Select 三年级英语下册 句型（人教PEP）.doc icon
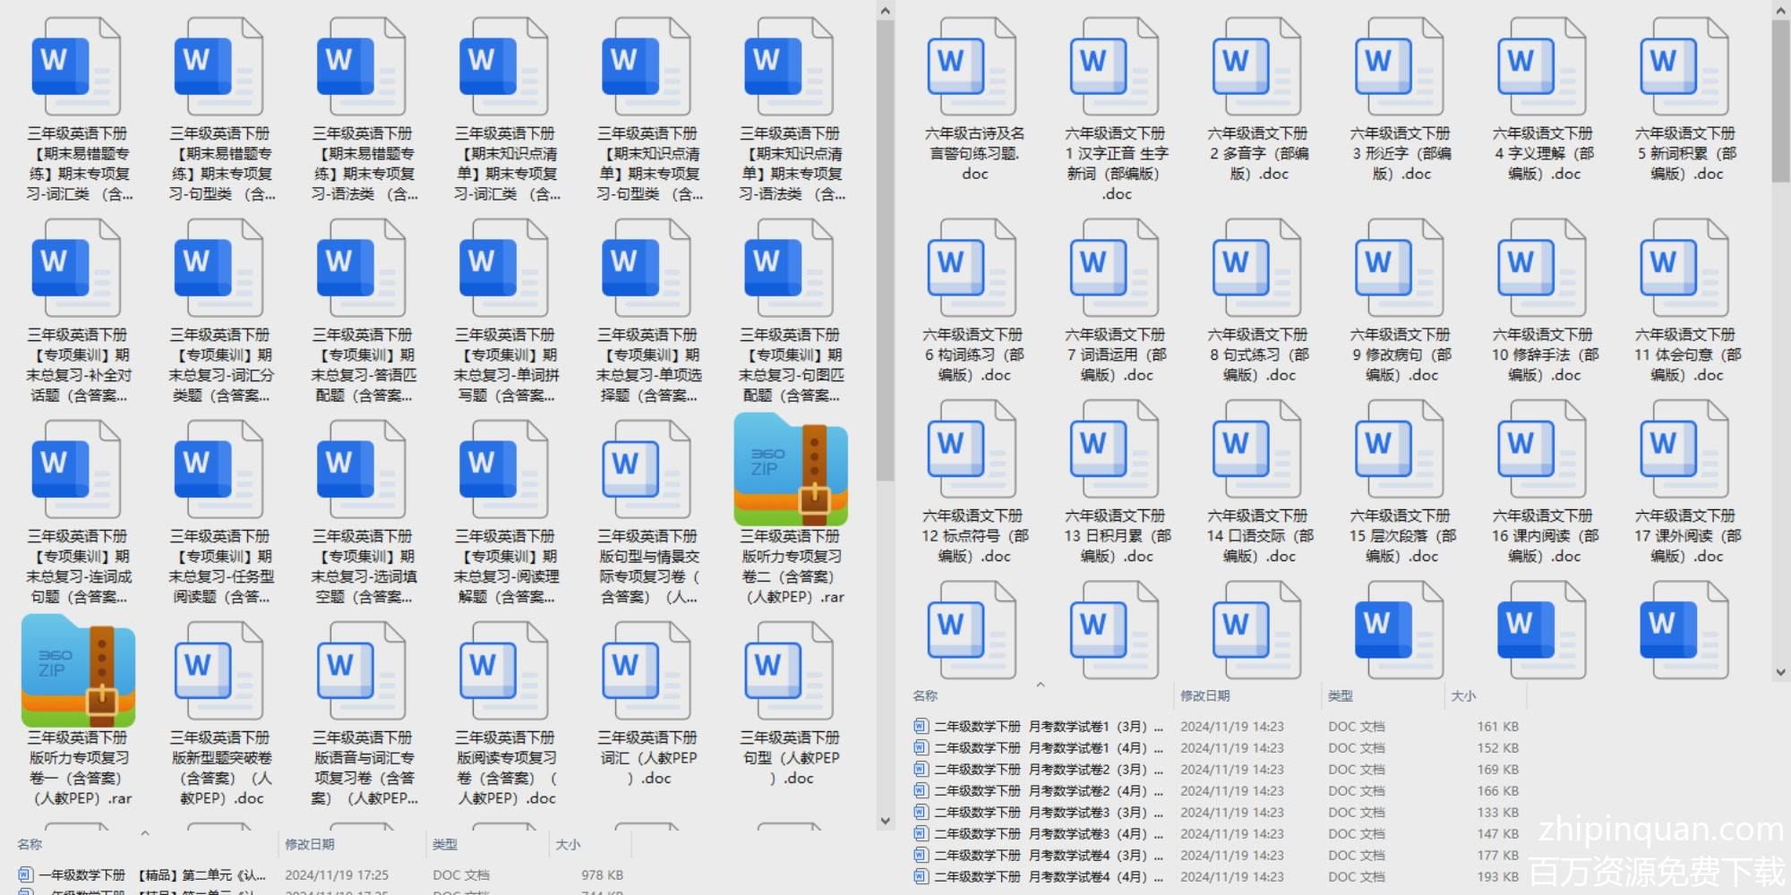This screenshot has width=1791, height=895. pyautogui.click(x=789, y=671)
